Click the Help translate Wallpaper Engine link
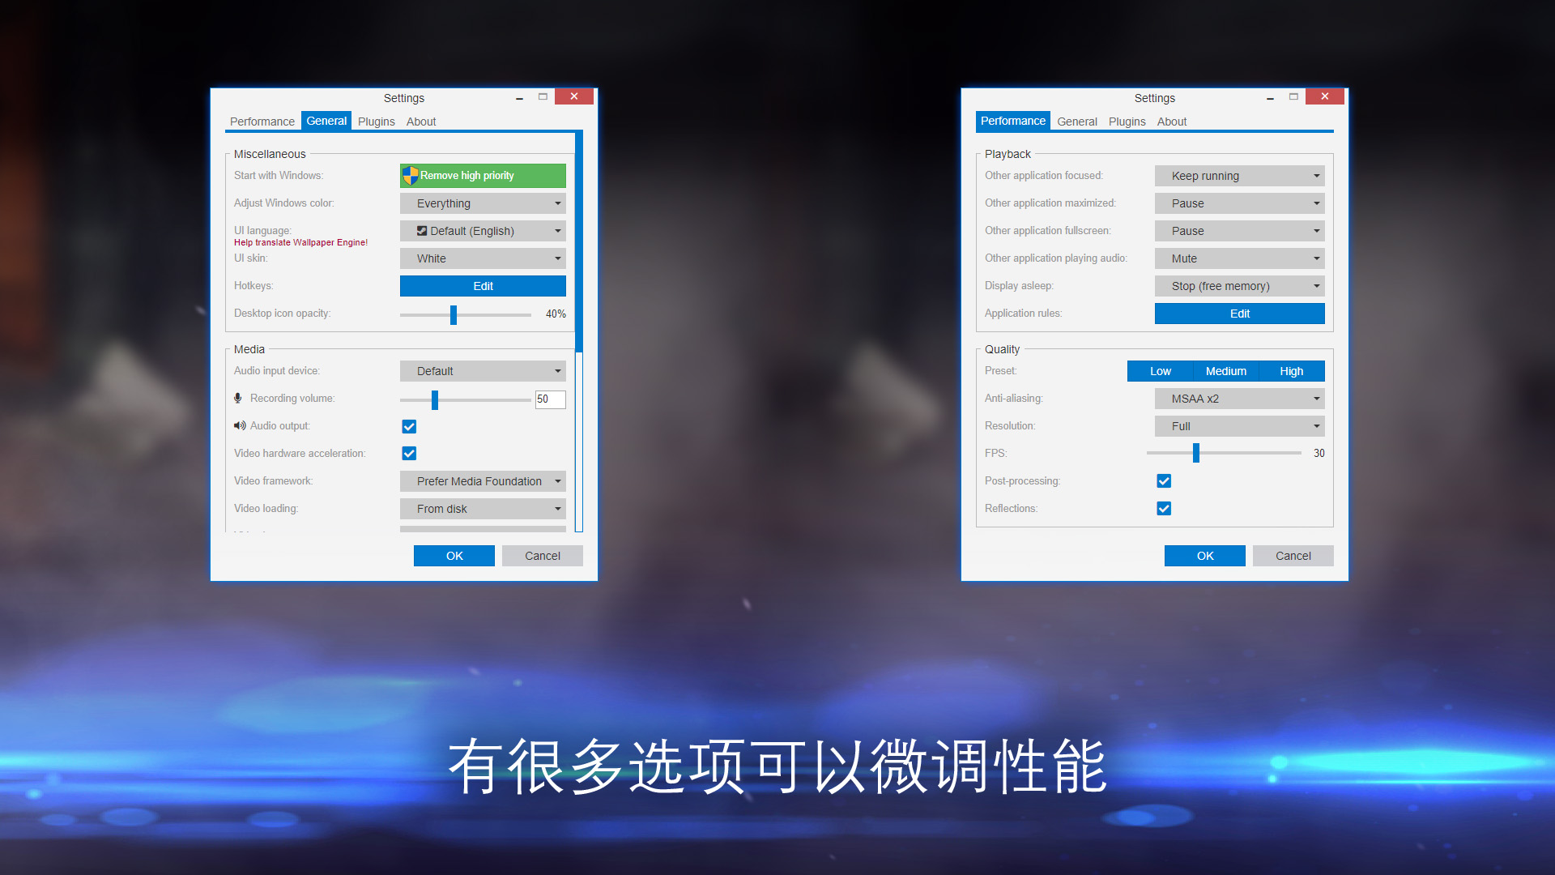 pyautogui.click(x=299, y=241)
